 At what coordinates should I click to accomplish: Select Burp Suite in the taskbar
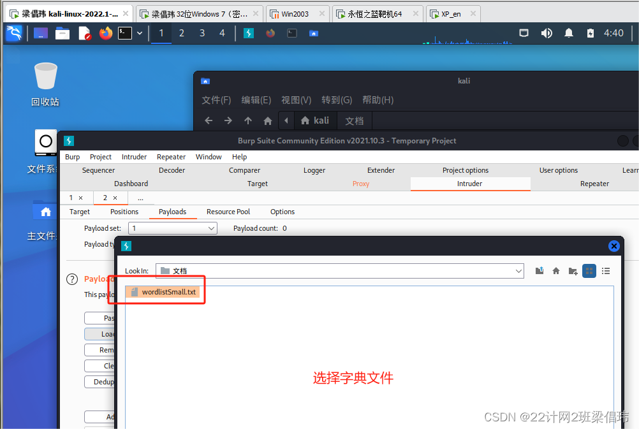pyautogui.click(x=249, y=33)
